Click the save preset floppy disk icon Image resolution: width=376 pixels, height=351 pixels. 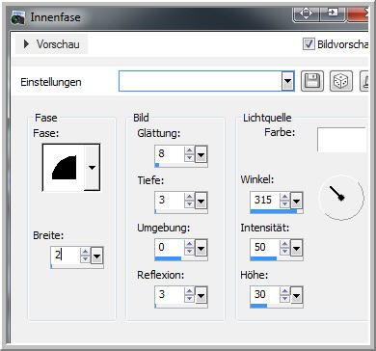click(x=312, y=81)
